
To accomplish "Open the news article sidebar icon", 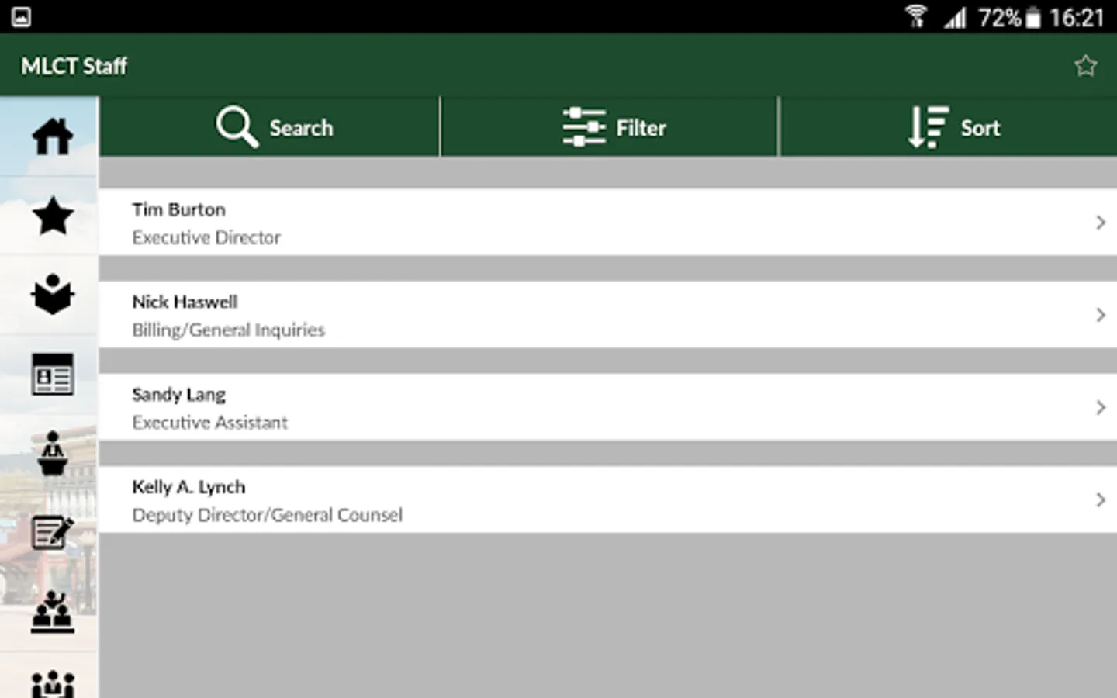I will (x=52, y=374).
